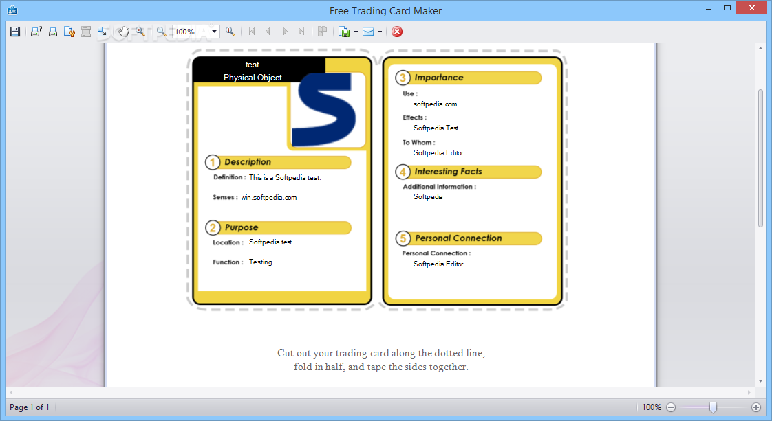Open the Print dialog icon with question mark
The width and height of the screenshot is (772, 421).
pyautogui.click(x=36, y=32)
